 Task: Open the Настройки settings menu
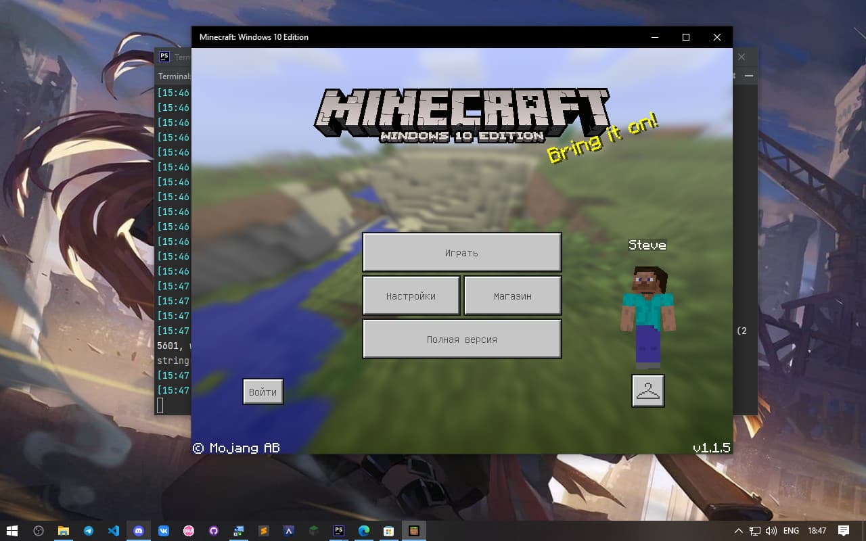click(411, 296)
